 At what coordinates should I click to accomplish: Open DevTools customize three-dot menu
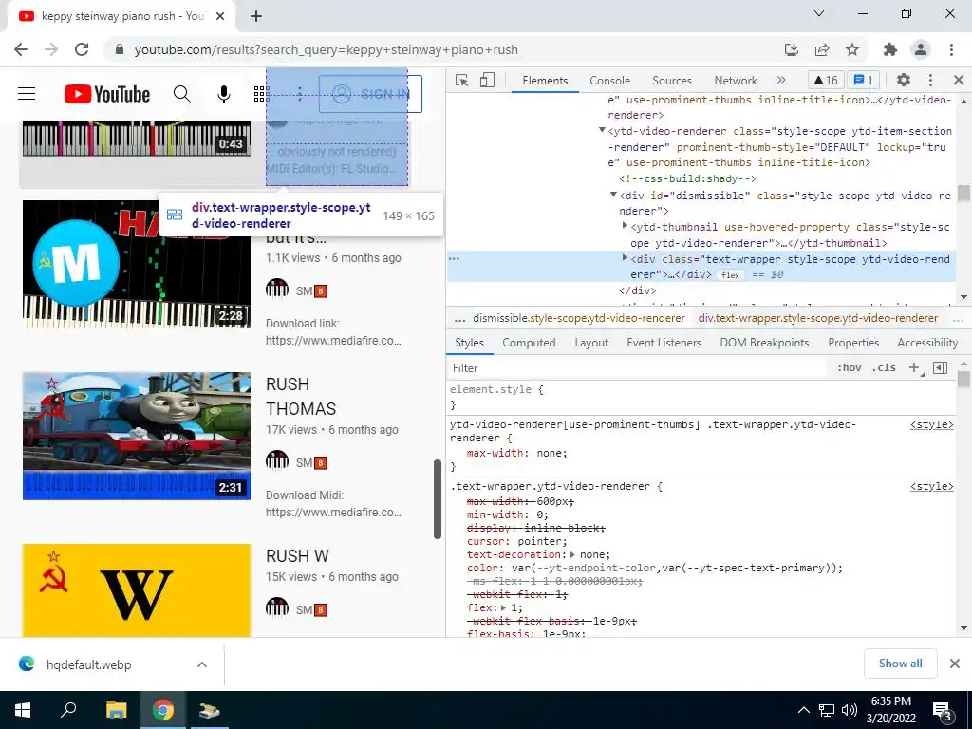pos(930,80)
